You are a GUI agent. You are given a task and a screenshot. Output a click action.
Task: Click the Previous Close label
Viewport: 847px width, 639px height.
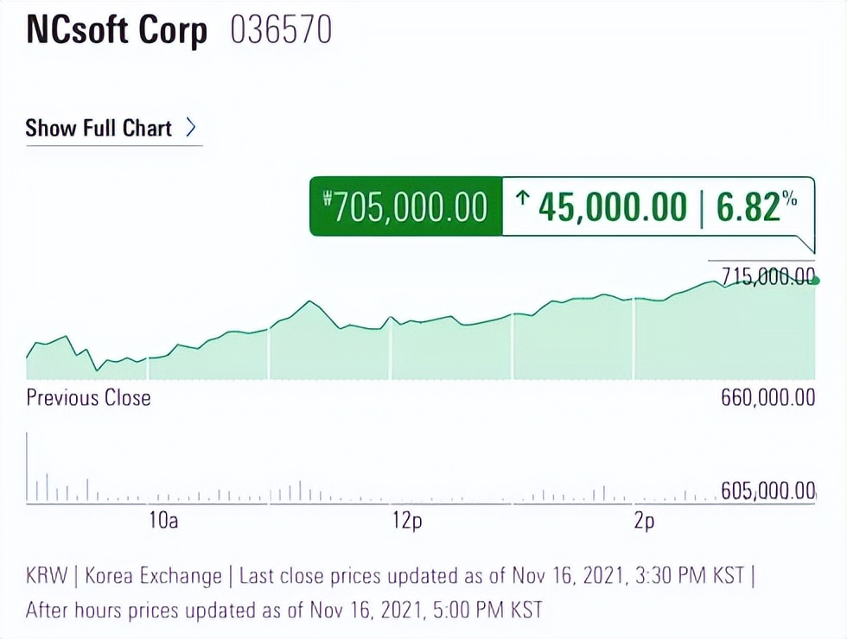pos(88,398)
